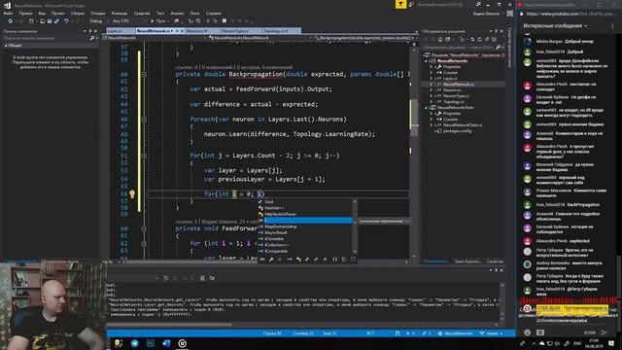This screenshot has width=622, height=350.
Task: Click the toolbox search input field
Action: tap(46, 38)
